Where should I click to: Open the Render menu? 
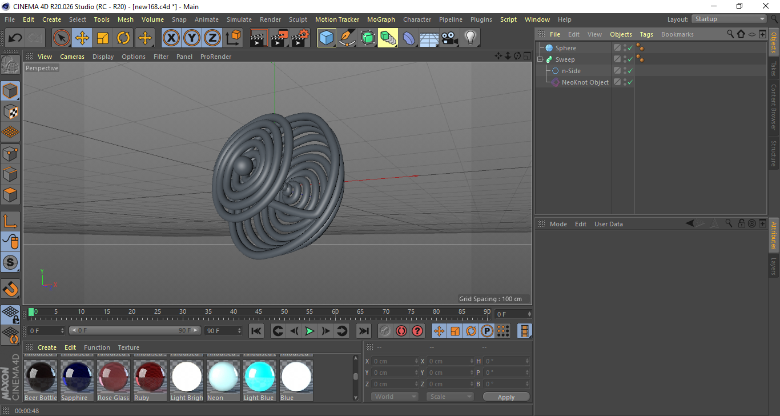(270, 19)
